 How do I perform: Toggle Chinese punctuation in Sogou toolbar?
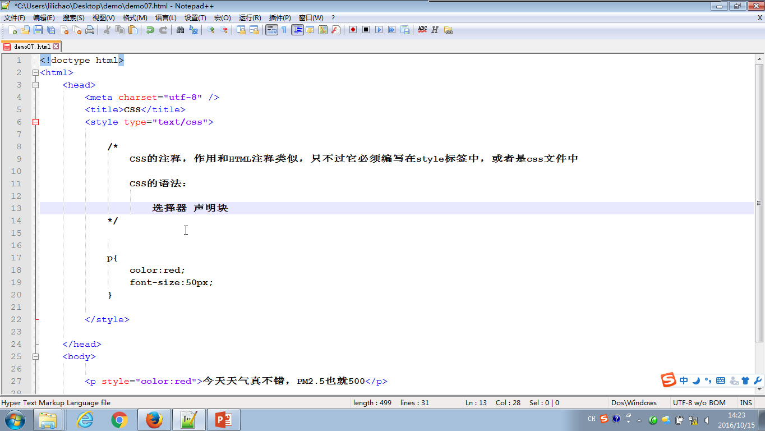pyautogui.click(x=708, y=380)
